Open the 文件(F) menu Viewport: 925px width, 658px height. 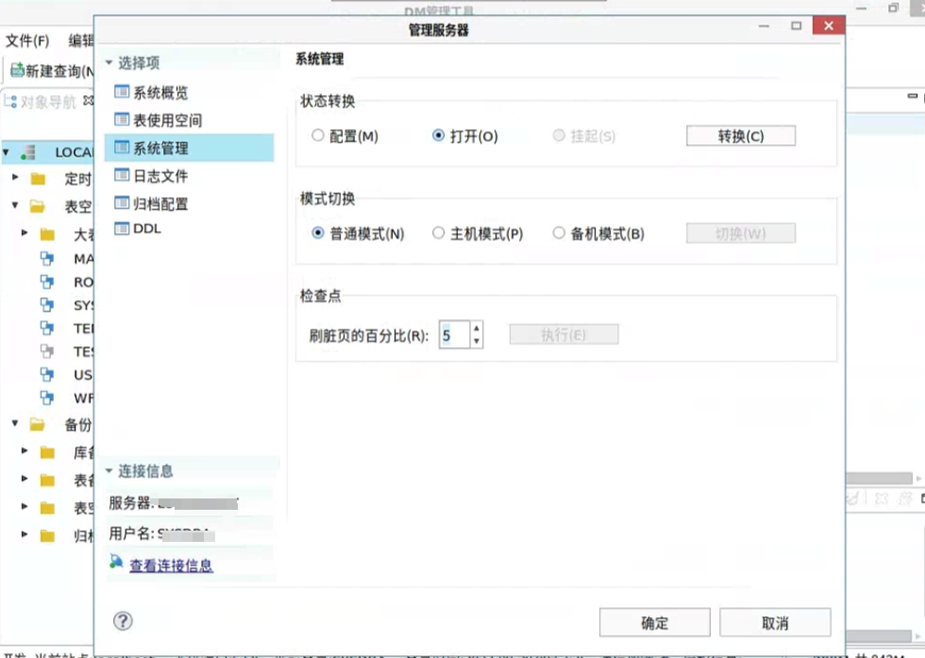pyautogui.click(x=27, y=41)
